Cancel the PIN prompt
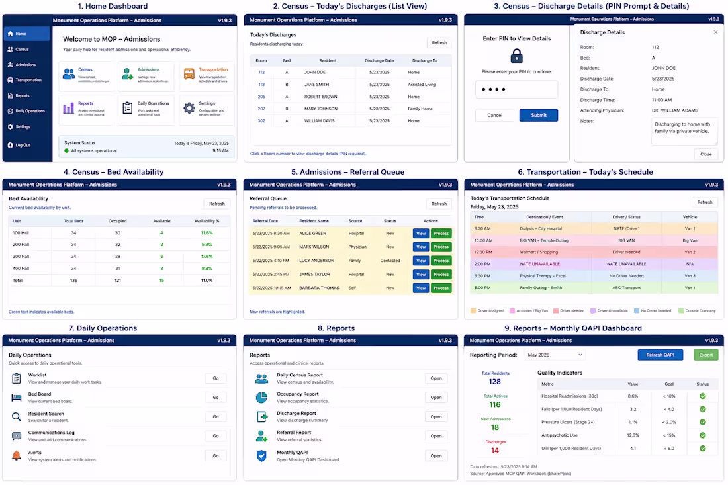This screenshot has width=728, height=485. [494, 115]
